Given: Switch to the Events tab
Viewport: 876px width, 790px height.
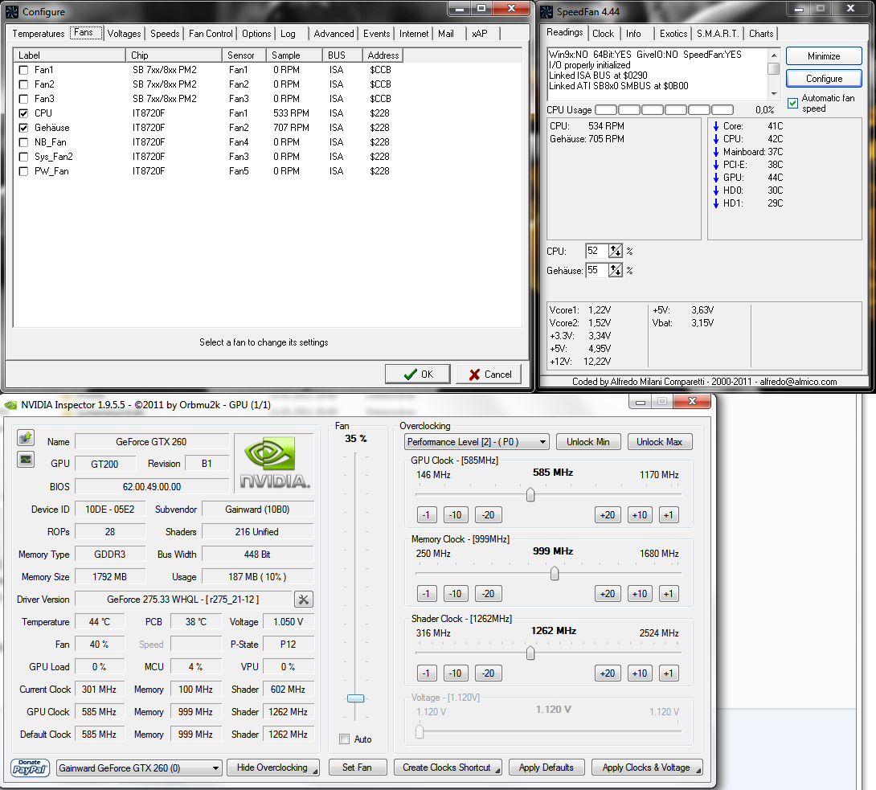Looking at the screenshot, I should point(377,34).
